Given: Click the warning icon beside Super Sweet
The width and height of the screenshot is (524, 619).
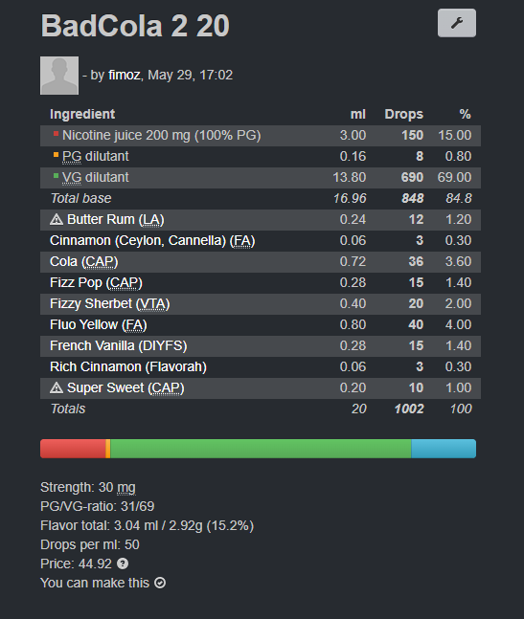Looking at the screenshot, I should coord(57,388).
